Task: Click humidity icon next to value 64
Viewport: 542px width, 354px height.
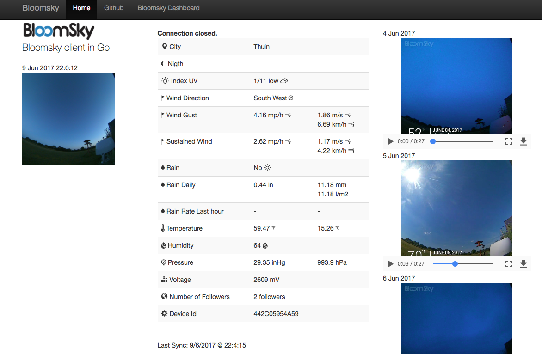Action: click(x=265, y=245)
